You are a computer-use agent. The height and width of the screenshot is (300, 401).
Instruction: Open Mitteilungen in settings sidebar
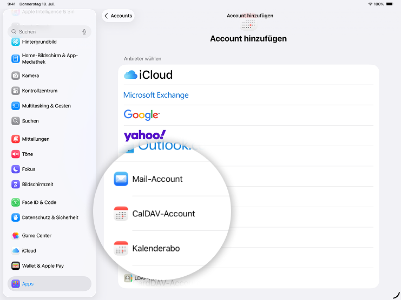[x=36, y=139]
